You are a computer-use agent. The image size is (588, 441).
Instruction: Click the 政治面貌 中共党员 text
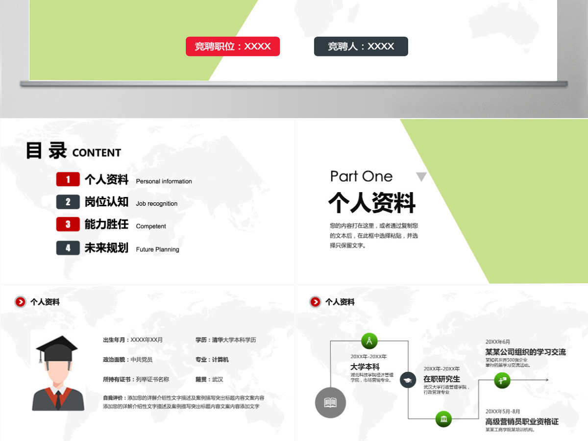128,360
